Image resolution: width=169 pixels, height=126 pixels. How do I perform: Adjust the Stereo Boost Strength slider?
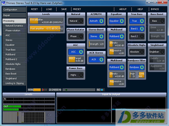(96, 44)
